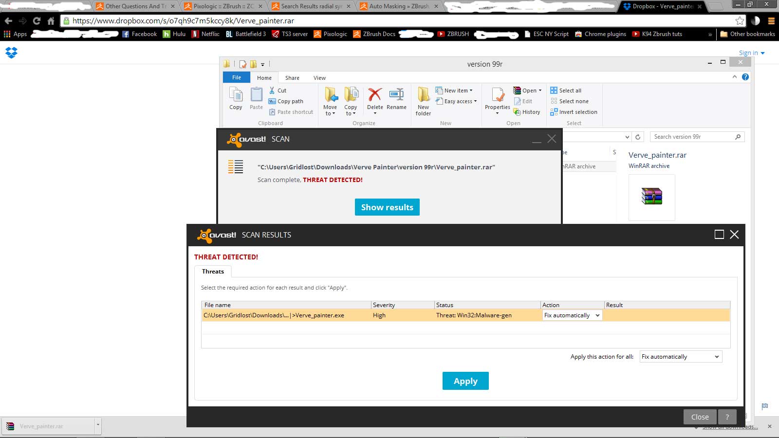Viewport: 779px width, 438px height.
Task: Bookmark this page with the star icon
Action: (x=740, y=20)
